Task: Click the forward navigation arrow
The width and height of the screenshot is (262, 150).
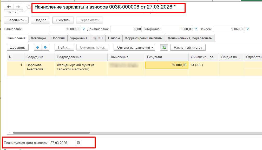Action: pyautogui.click(x=18, y=7)
